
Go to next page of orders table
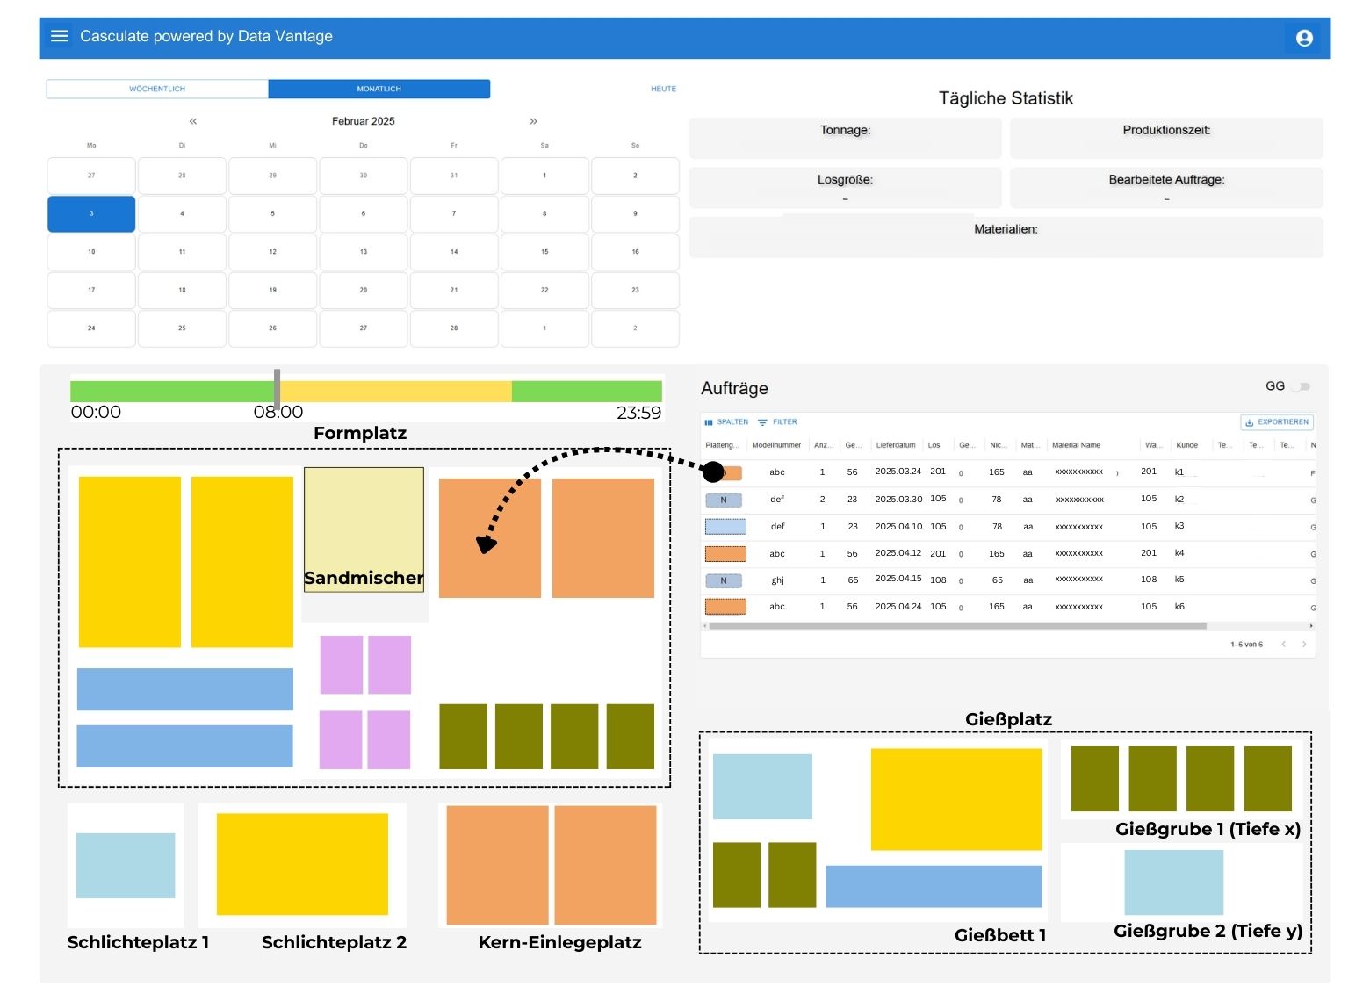click(1304, 645)
